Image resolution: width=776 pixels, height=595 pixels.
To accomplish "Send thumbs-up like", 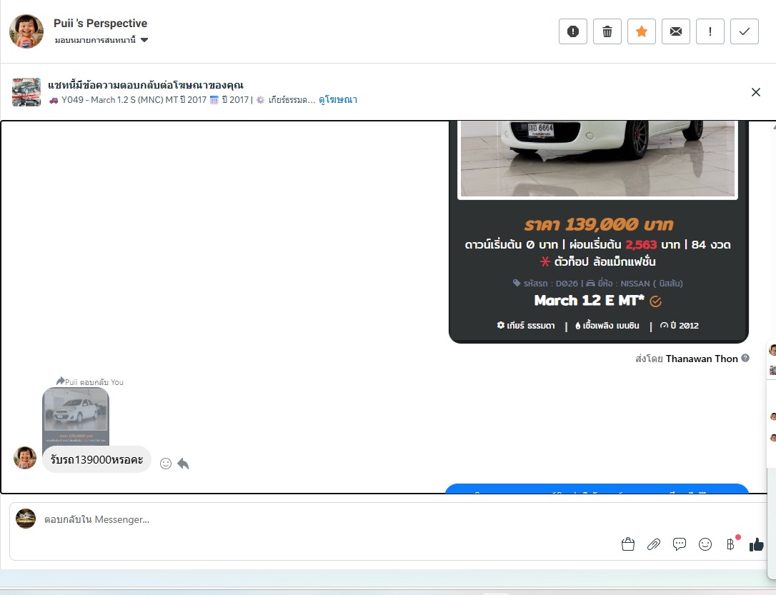I will (756, 544).
